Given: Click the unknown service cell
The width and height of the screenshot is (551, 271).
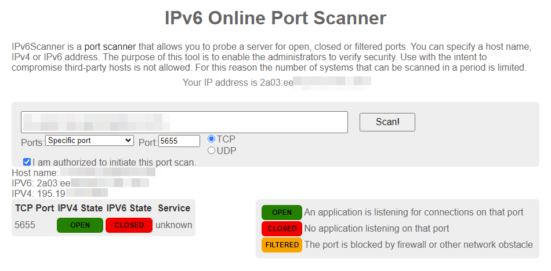Looking at the screenshot, I should 174,225.
